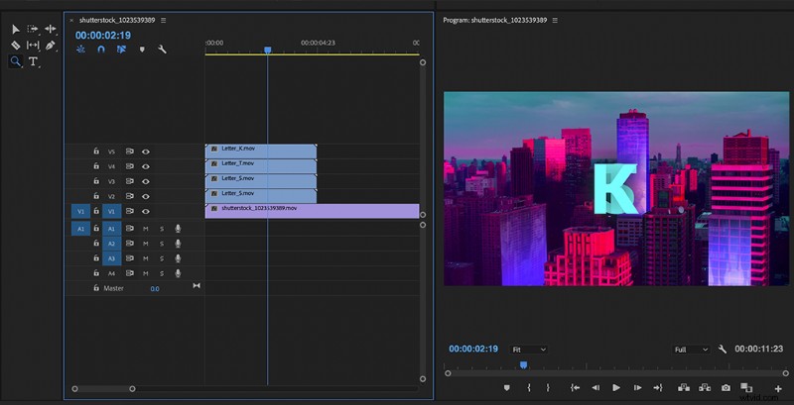Image resolution: width=794 pixels, height=405 pixels.
Task: Open the Full playback resolution dropdown
Action: click(x=691, y=350)
